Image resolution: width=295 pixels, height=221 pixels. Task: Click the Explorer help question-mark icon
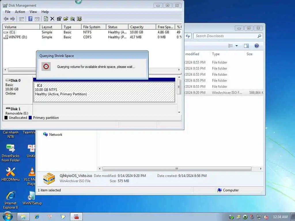point(257,46)
